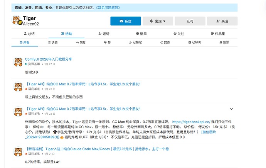The image size is (266, 168).
Task: Filter activity by 话题 topics
Action: click(52, 42)
